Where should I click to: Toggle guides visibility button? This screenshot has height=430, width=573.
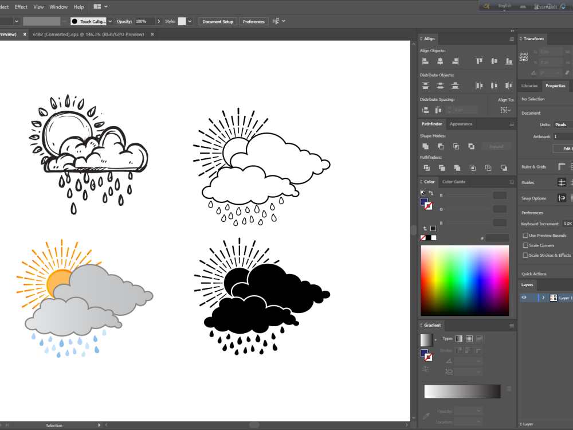(562, 182)
